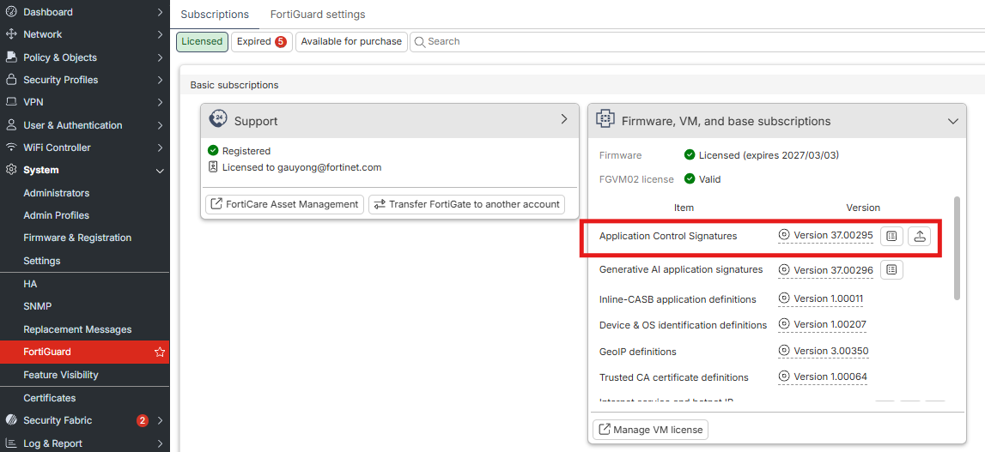985x452 pixels.
Task: View Application Control Signatures list icon
Action: [891, 237]
